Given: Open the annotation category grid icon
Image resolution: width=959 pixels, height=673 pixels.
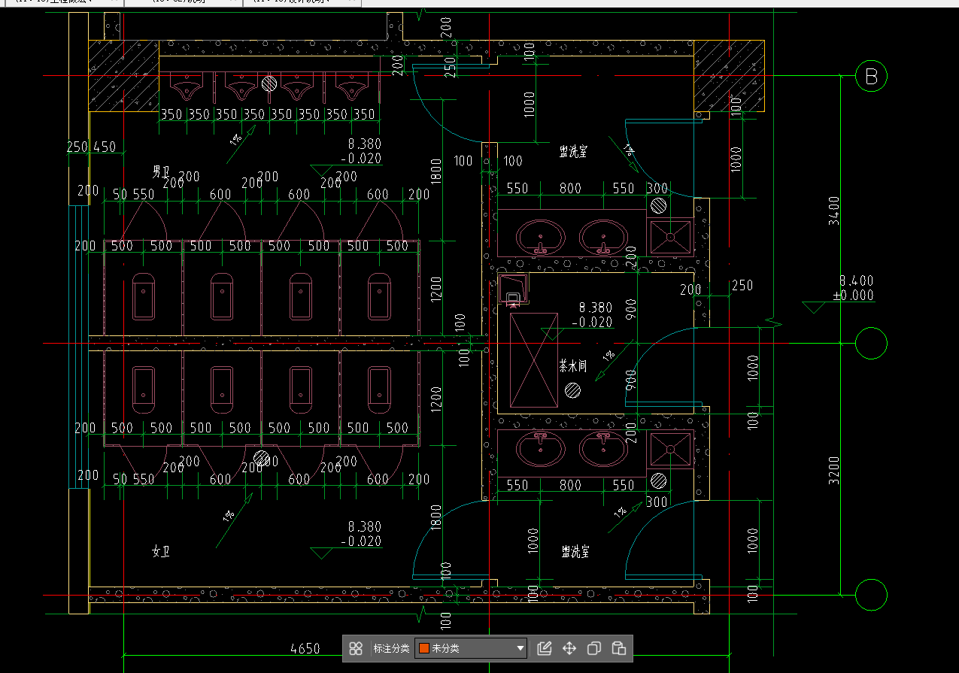Looking at the screenshot, I should click(357, 648).
